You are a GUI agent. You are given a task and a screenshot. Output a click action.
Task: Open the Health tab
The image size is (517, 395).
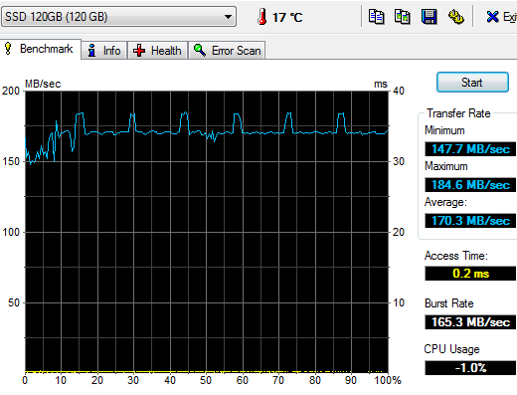[x=157, y=51]
